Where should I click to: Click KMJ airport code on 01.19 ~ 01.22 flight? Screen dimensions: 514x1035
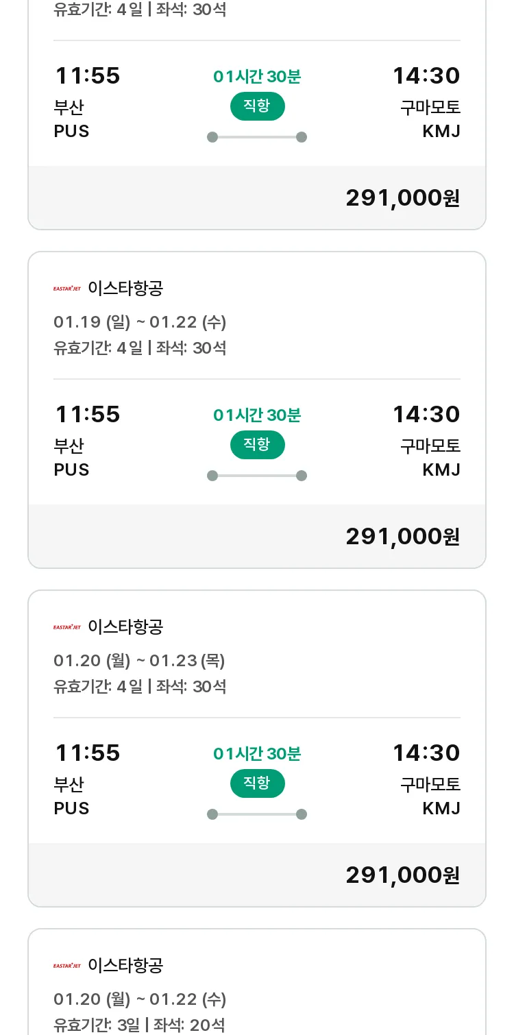point(441,470)
